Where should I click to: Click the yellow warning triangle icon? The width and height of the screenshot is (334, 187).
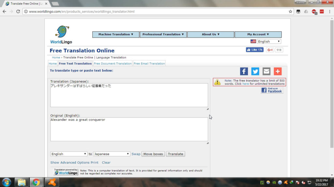(x=218, y=82)
